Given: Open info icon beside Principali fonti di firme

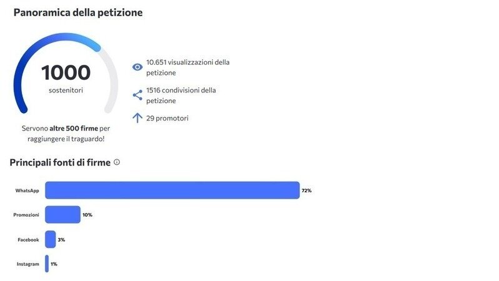Looking at the screenshot, I should pos(117,162).
